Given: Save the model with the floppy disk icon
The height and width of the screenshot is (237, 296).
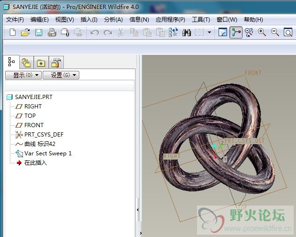Looking at the screenshot, I should [x=38, y=32].
